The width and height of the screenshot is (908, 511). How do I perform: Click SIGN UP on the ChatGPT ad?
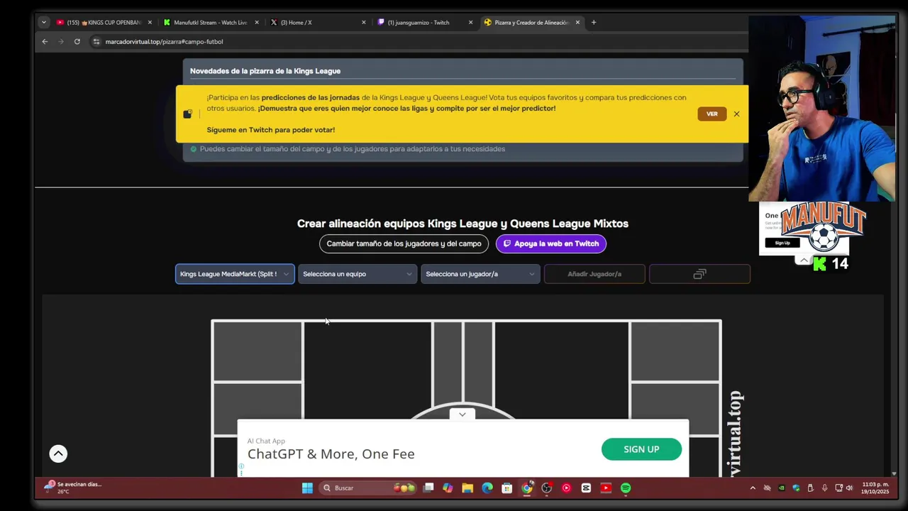[x=641, y=449]
